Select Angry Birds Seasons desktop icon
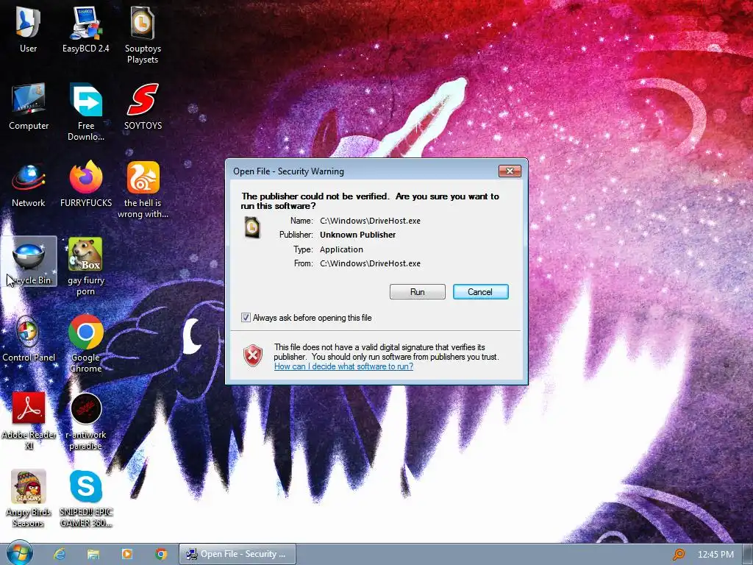Image resolution: width=753 pixels, height=565 pixels. [x=29, y=498]
